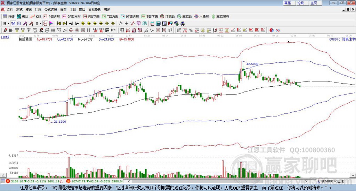Select the n² square tool

pyautogui.click(x=59, y=30)
